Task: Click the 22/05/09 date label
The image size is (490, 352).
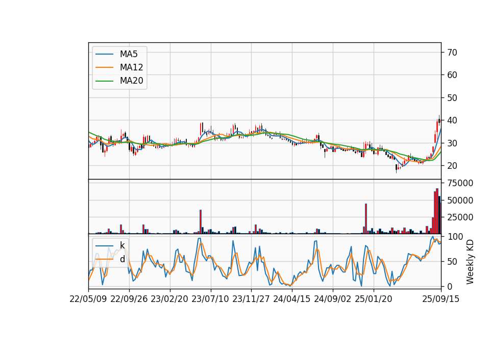Action: click(88, 299)
